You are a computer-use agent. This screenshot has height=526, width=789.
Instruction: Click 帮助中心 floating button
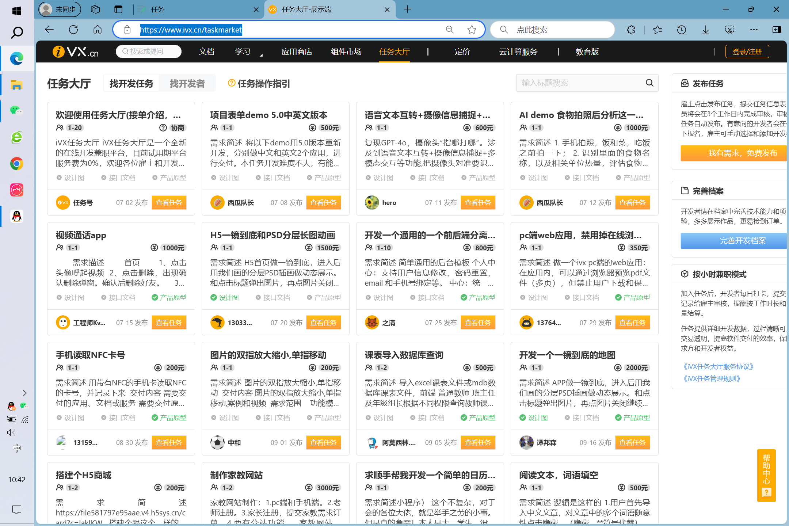click(x=766, y=475)
